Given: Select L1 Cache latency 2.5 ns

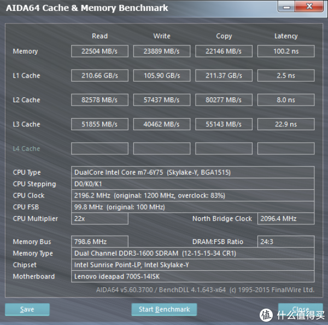Looking at the screenshot, I should click(x=286, y=76).
